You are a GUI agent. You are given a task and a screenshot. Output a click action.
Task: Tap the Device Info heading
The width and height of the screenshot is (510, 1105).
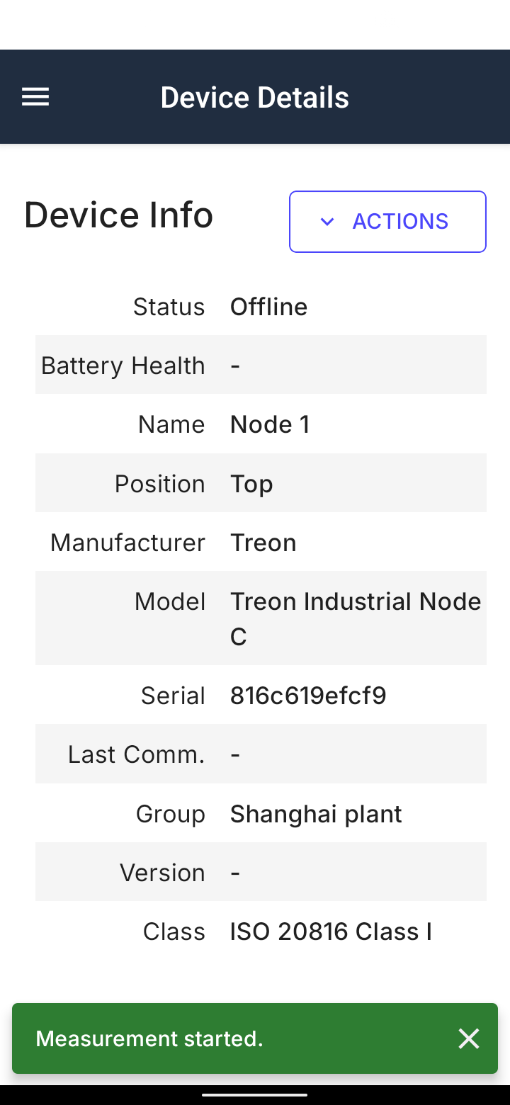pos(118,215)
